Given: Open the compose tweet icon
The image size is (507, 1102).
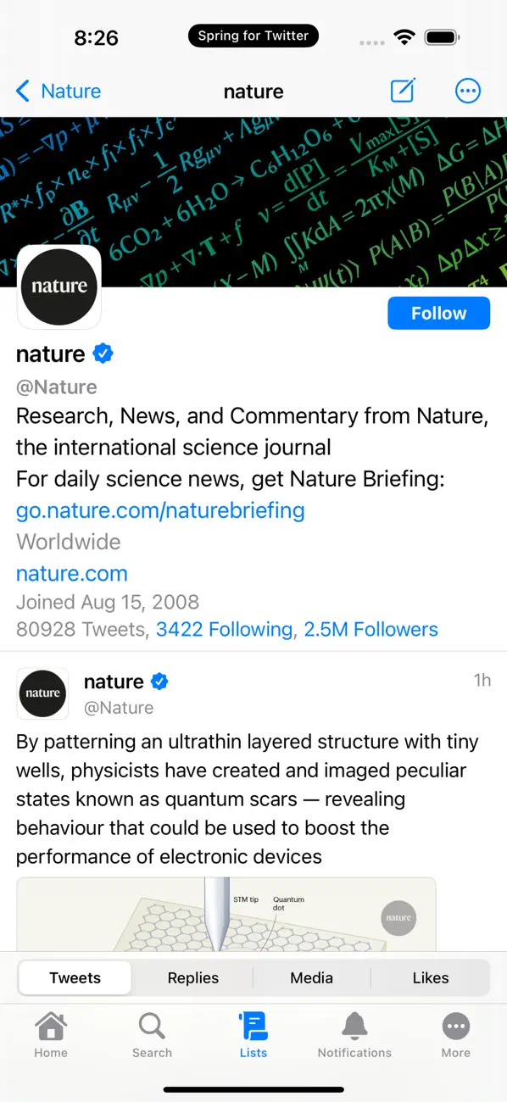Looking at the screenshot, I should point(403,91).
